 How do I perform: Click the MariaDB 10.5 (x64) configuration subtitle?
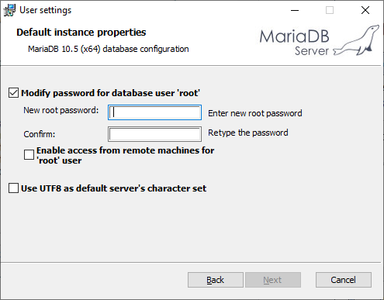pyautogui.click(x=109, y=49)
